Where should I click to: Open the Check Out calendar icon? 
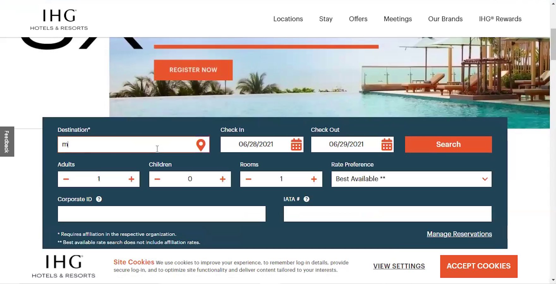pos(387,144)
